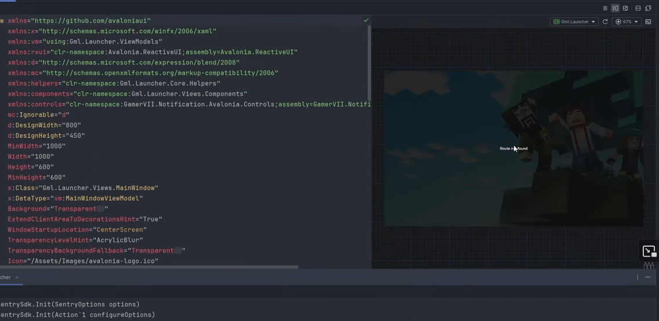This screenshot has width=659, height=321.
Task: Select editor and preview split view
Action: coord(615,8)
